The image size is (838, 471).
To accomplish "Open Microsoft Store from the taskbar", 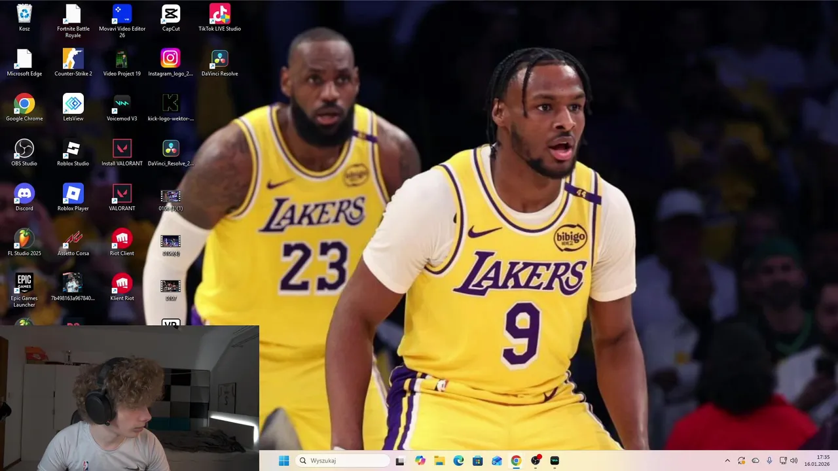I will 477,461.
